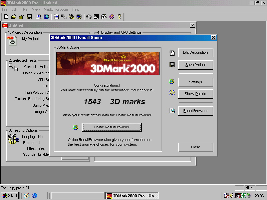Click the Titles: Yes option text
The height and width of the screenshot is (200, 267).
[36, 148]
